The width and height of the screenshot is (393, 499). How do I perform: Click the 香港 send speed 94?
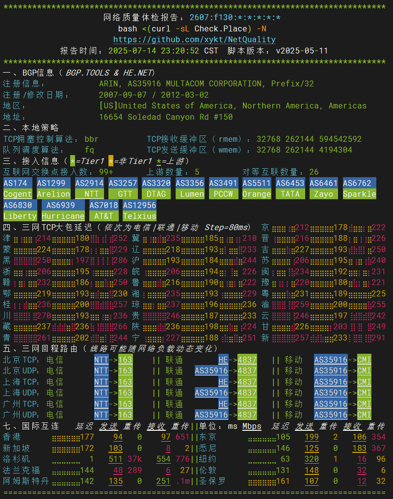point(118,437)
